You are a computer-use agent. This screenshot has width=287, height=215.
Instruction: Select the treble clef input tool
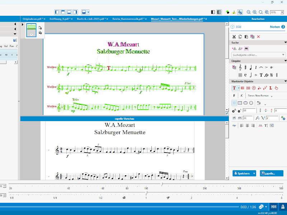click(x=240, y=67)
